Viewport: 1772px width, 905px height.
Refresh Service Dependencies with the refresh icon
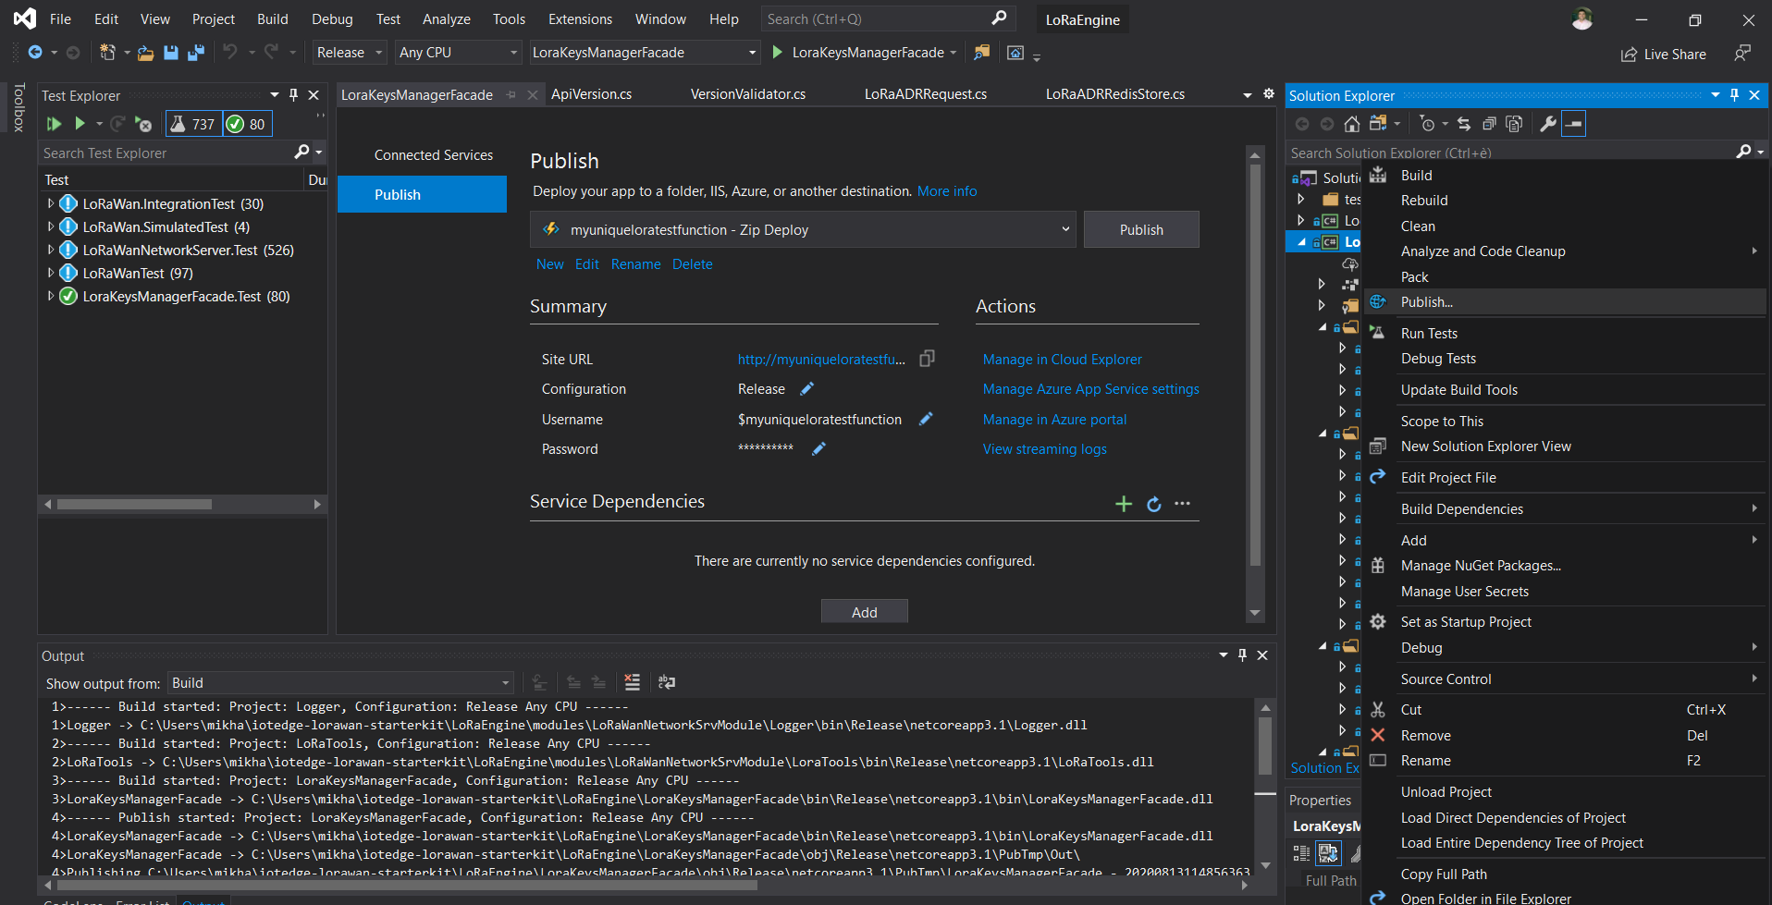pyautogui.click(x=1154, y=504)
